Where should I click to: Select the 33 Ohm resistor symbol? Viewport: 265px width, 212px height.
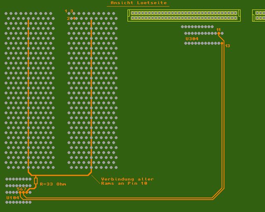point(36,181)
